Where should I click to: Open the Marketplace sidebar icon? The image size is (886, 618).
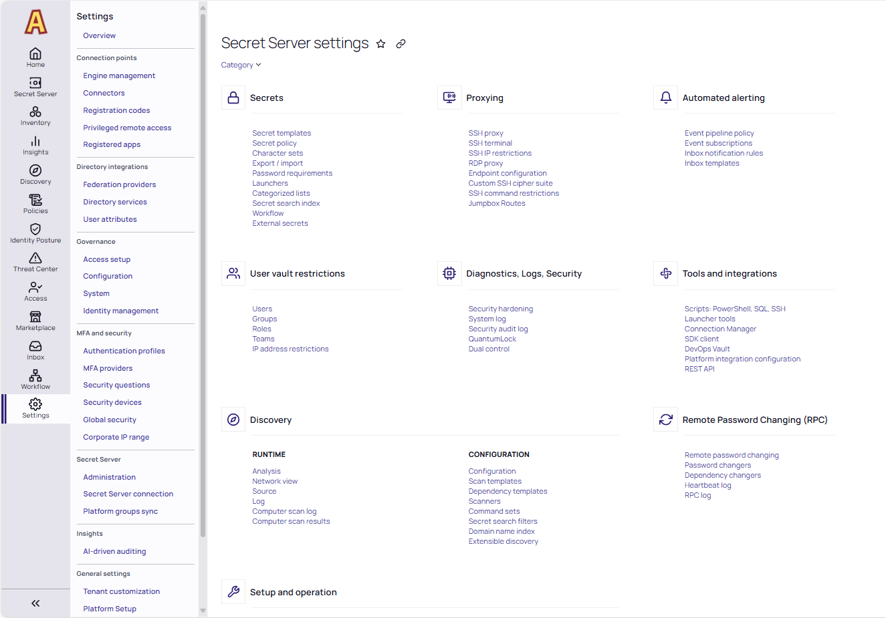point(35,319)
